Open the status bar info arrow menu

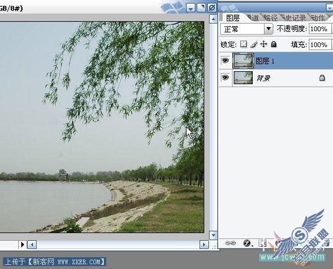(x=22, y=245)
